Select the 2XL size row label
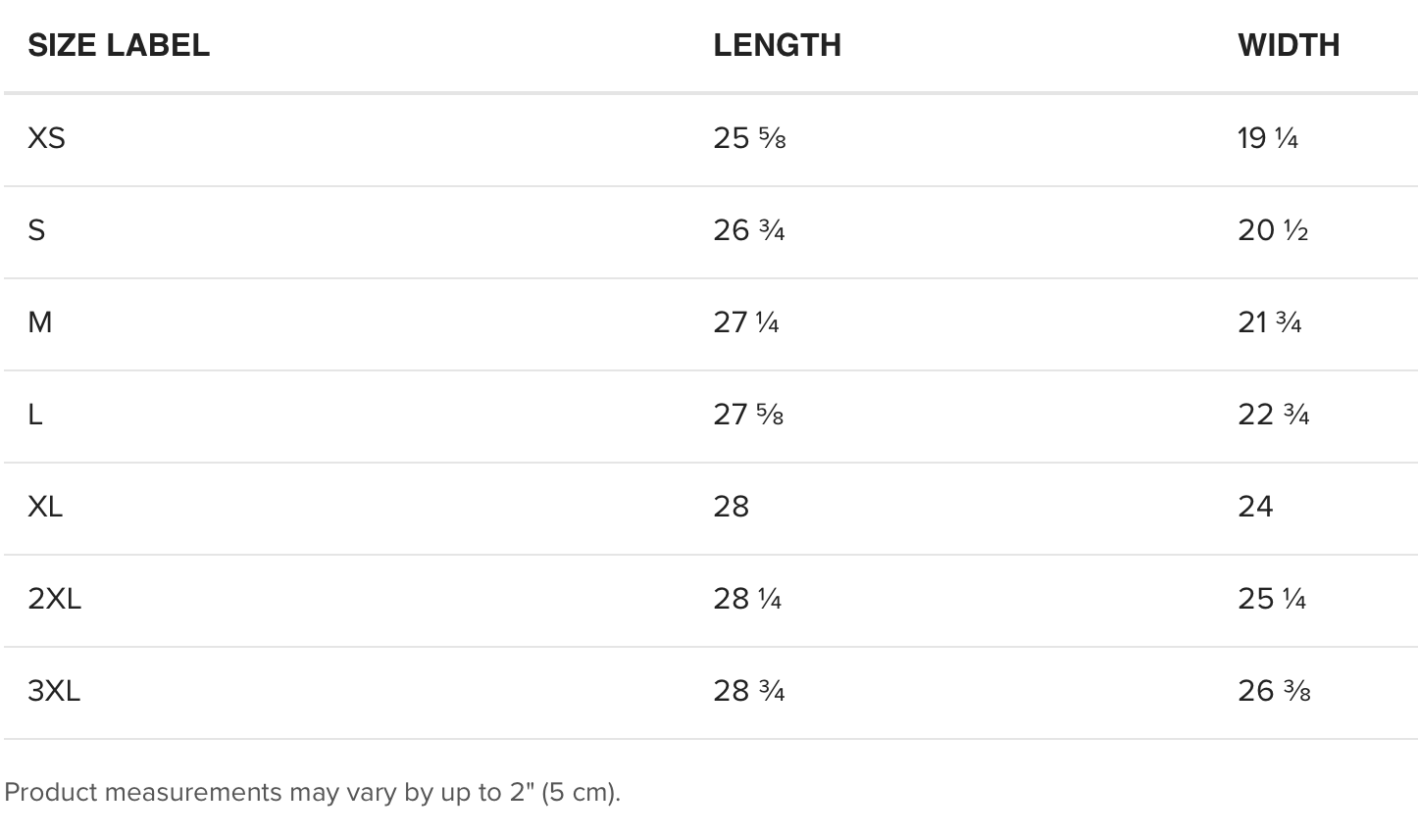 pos(54,599)
